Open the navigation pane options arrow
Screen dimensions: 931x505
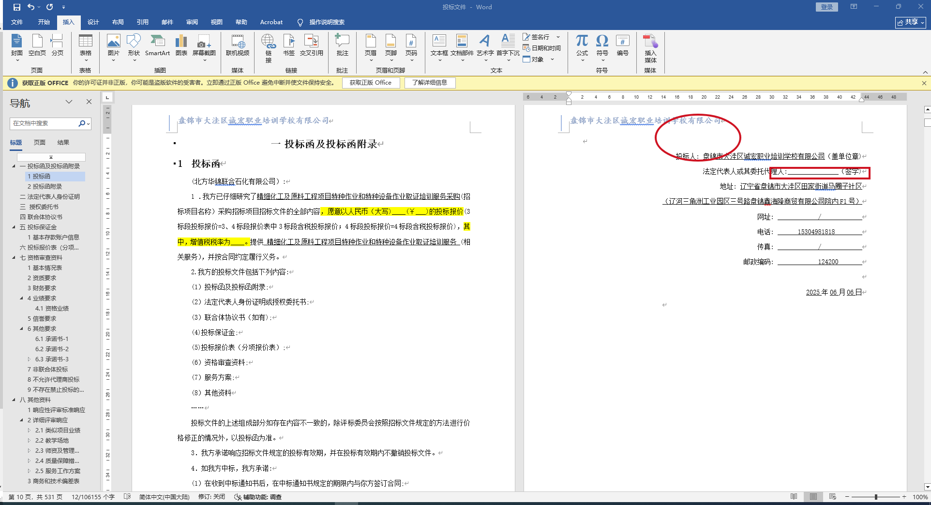pyautogui.click(x=69, y=102)
